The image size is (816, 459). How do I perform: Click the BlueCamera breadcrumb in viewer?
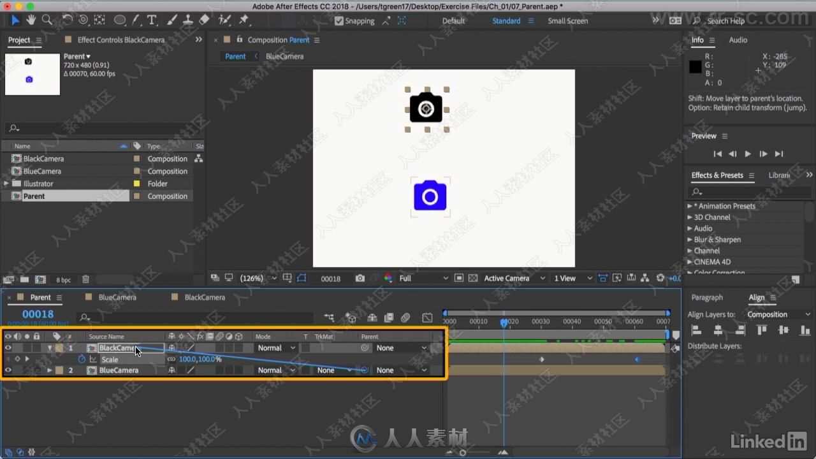tap(284, 56)
